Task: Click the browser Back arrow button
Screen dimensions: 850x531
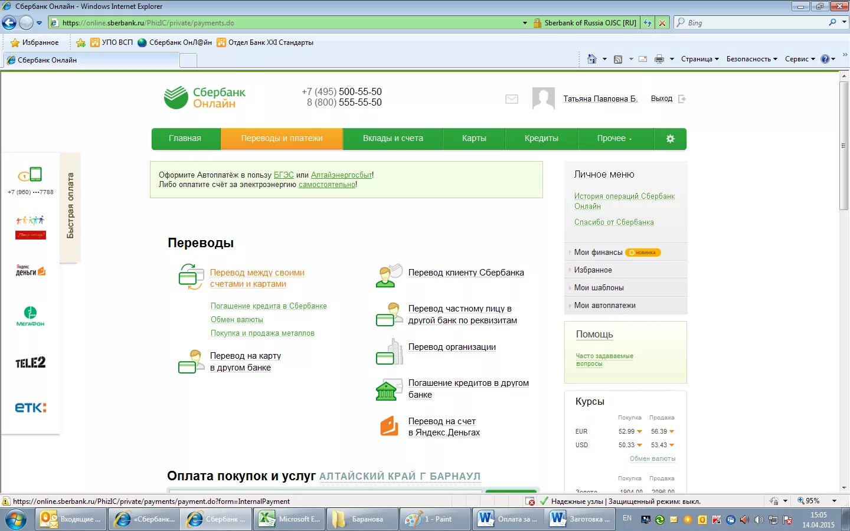Action: point(9,23)
